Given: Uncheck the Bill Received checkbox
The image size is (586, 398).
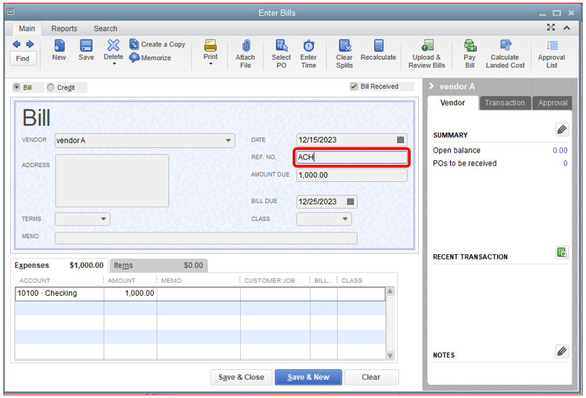Looking at the screenshot, I should pyautogui.click(x=353, y=87).
